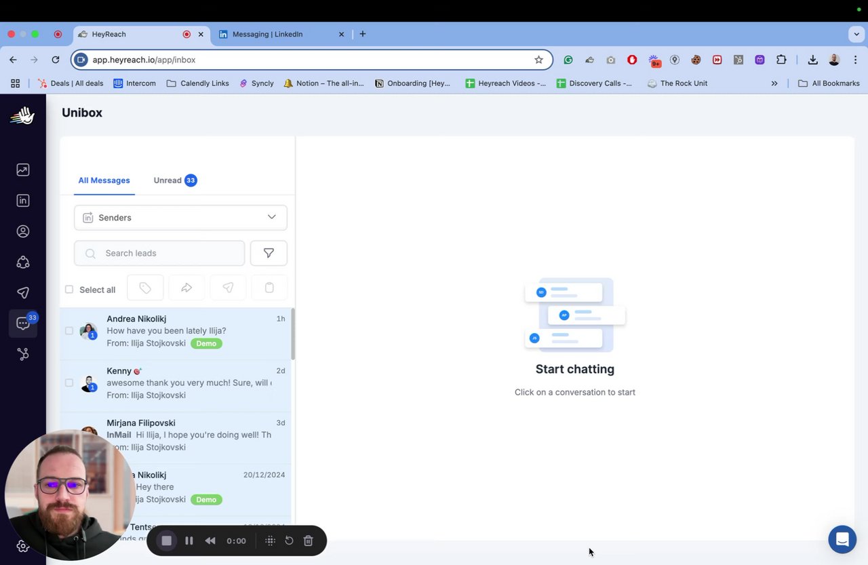
Task: Expand the Senders dropdown
Action: 180,218
